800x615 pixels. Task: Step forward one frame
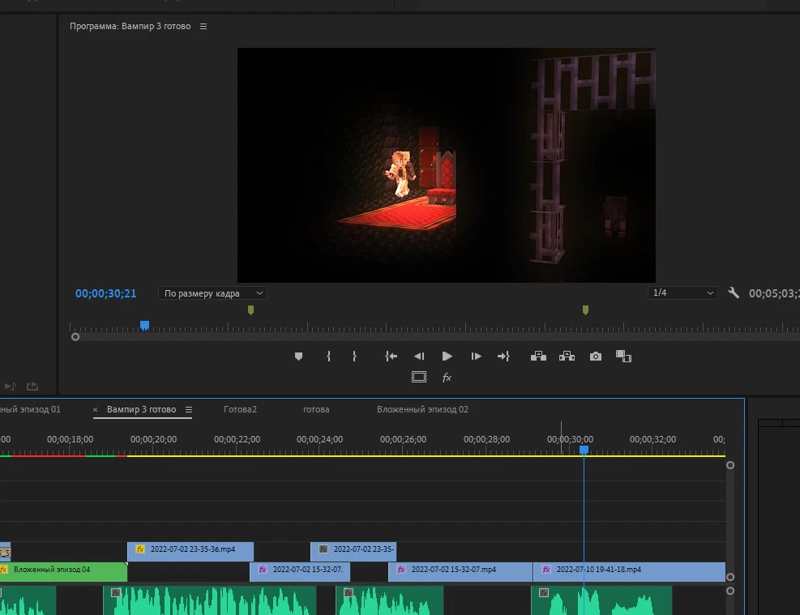click(476, 357)
